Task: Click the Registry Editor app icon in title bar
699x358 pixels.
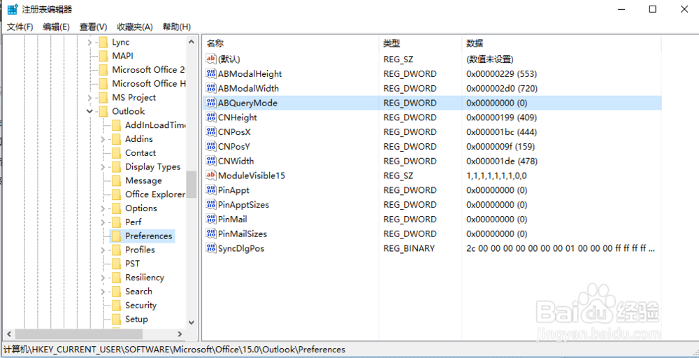Action: [x=13, y=9]
